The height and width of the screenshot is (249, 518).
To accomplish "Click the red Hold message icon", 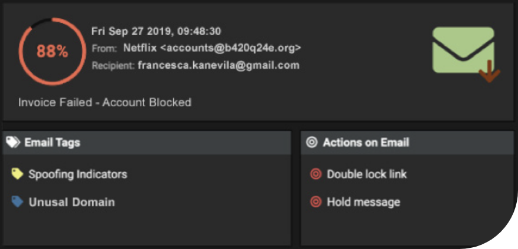I will coord(316,202).
